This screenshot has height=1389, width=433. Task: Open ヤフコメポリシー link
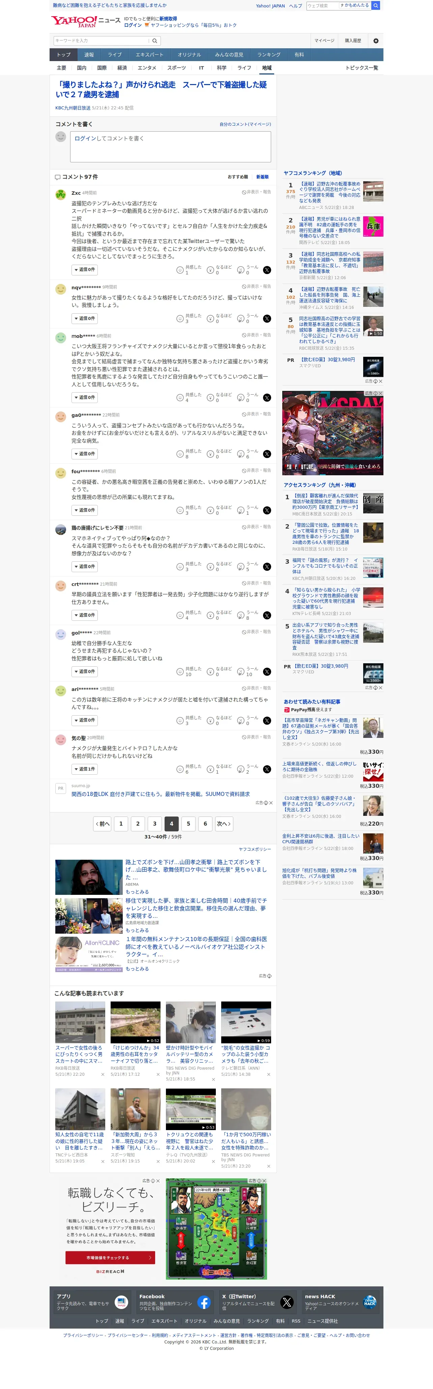(255, 849)
